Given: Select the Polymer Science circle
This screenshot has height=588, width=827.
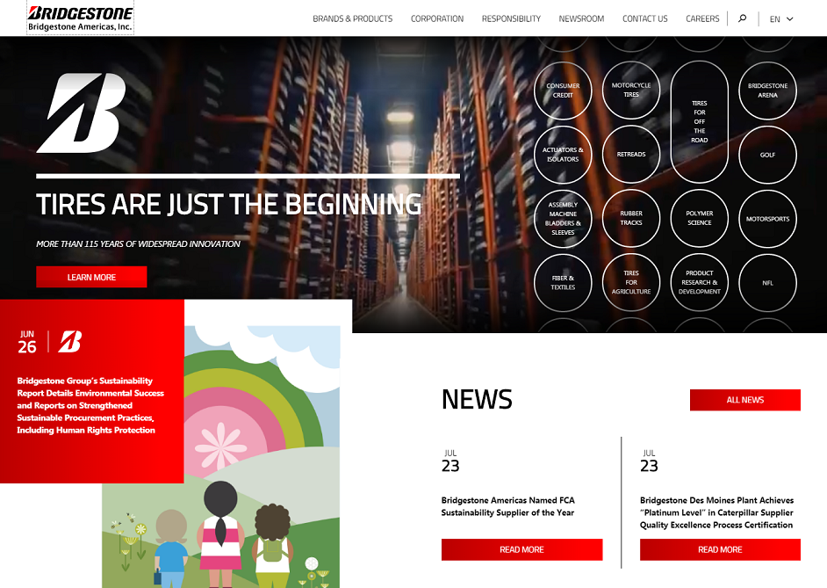Looking at the screenshot, I should tap(700, 218).
